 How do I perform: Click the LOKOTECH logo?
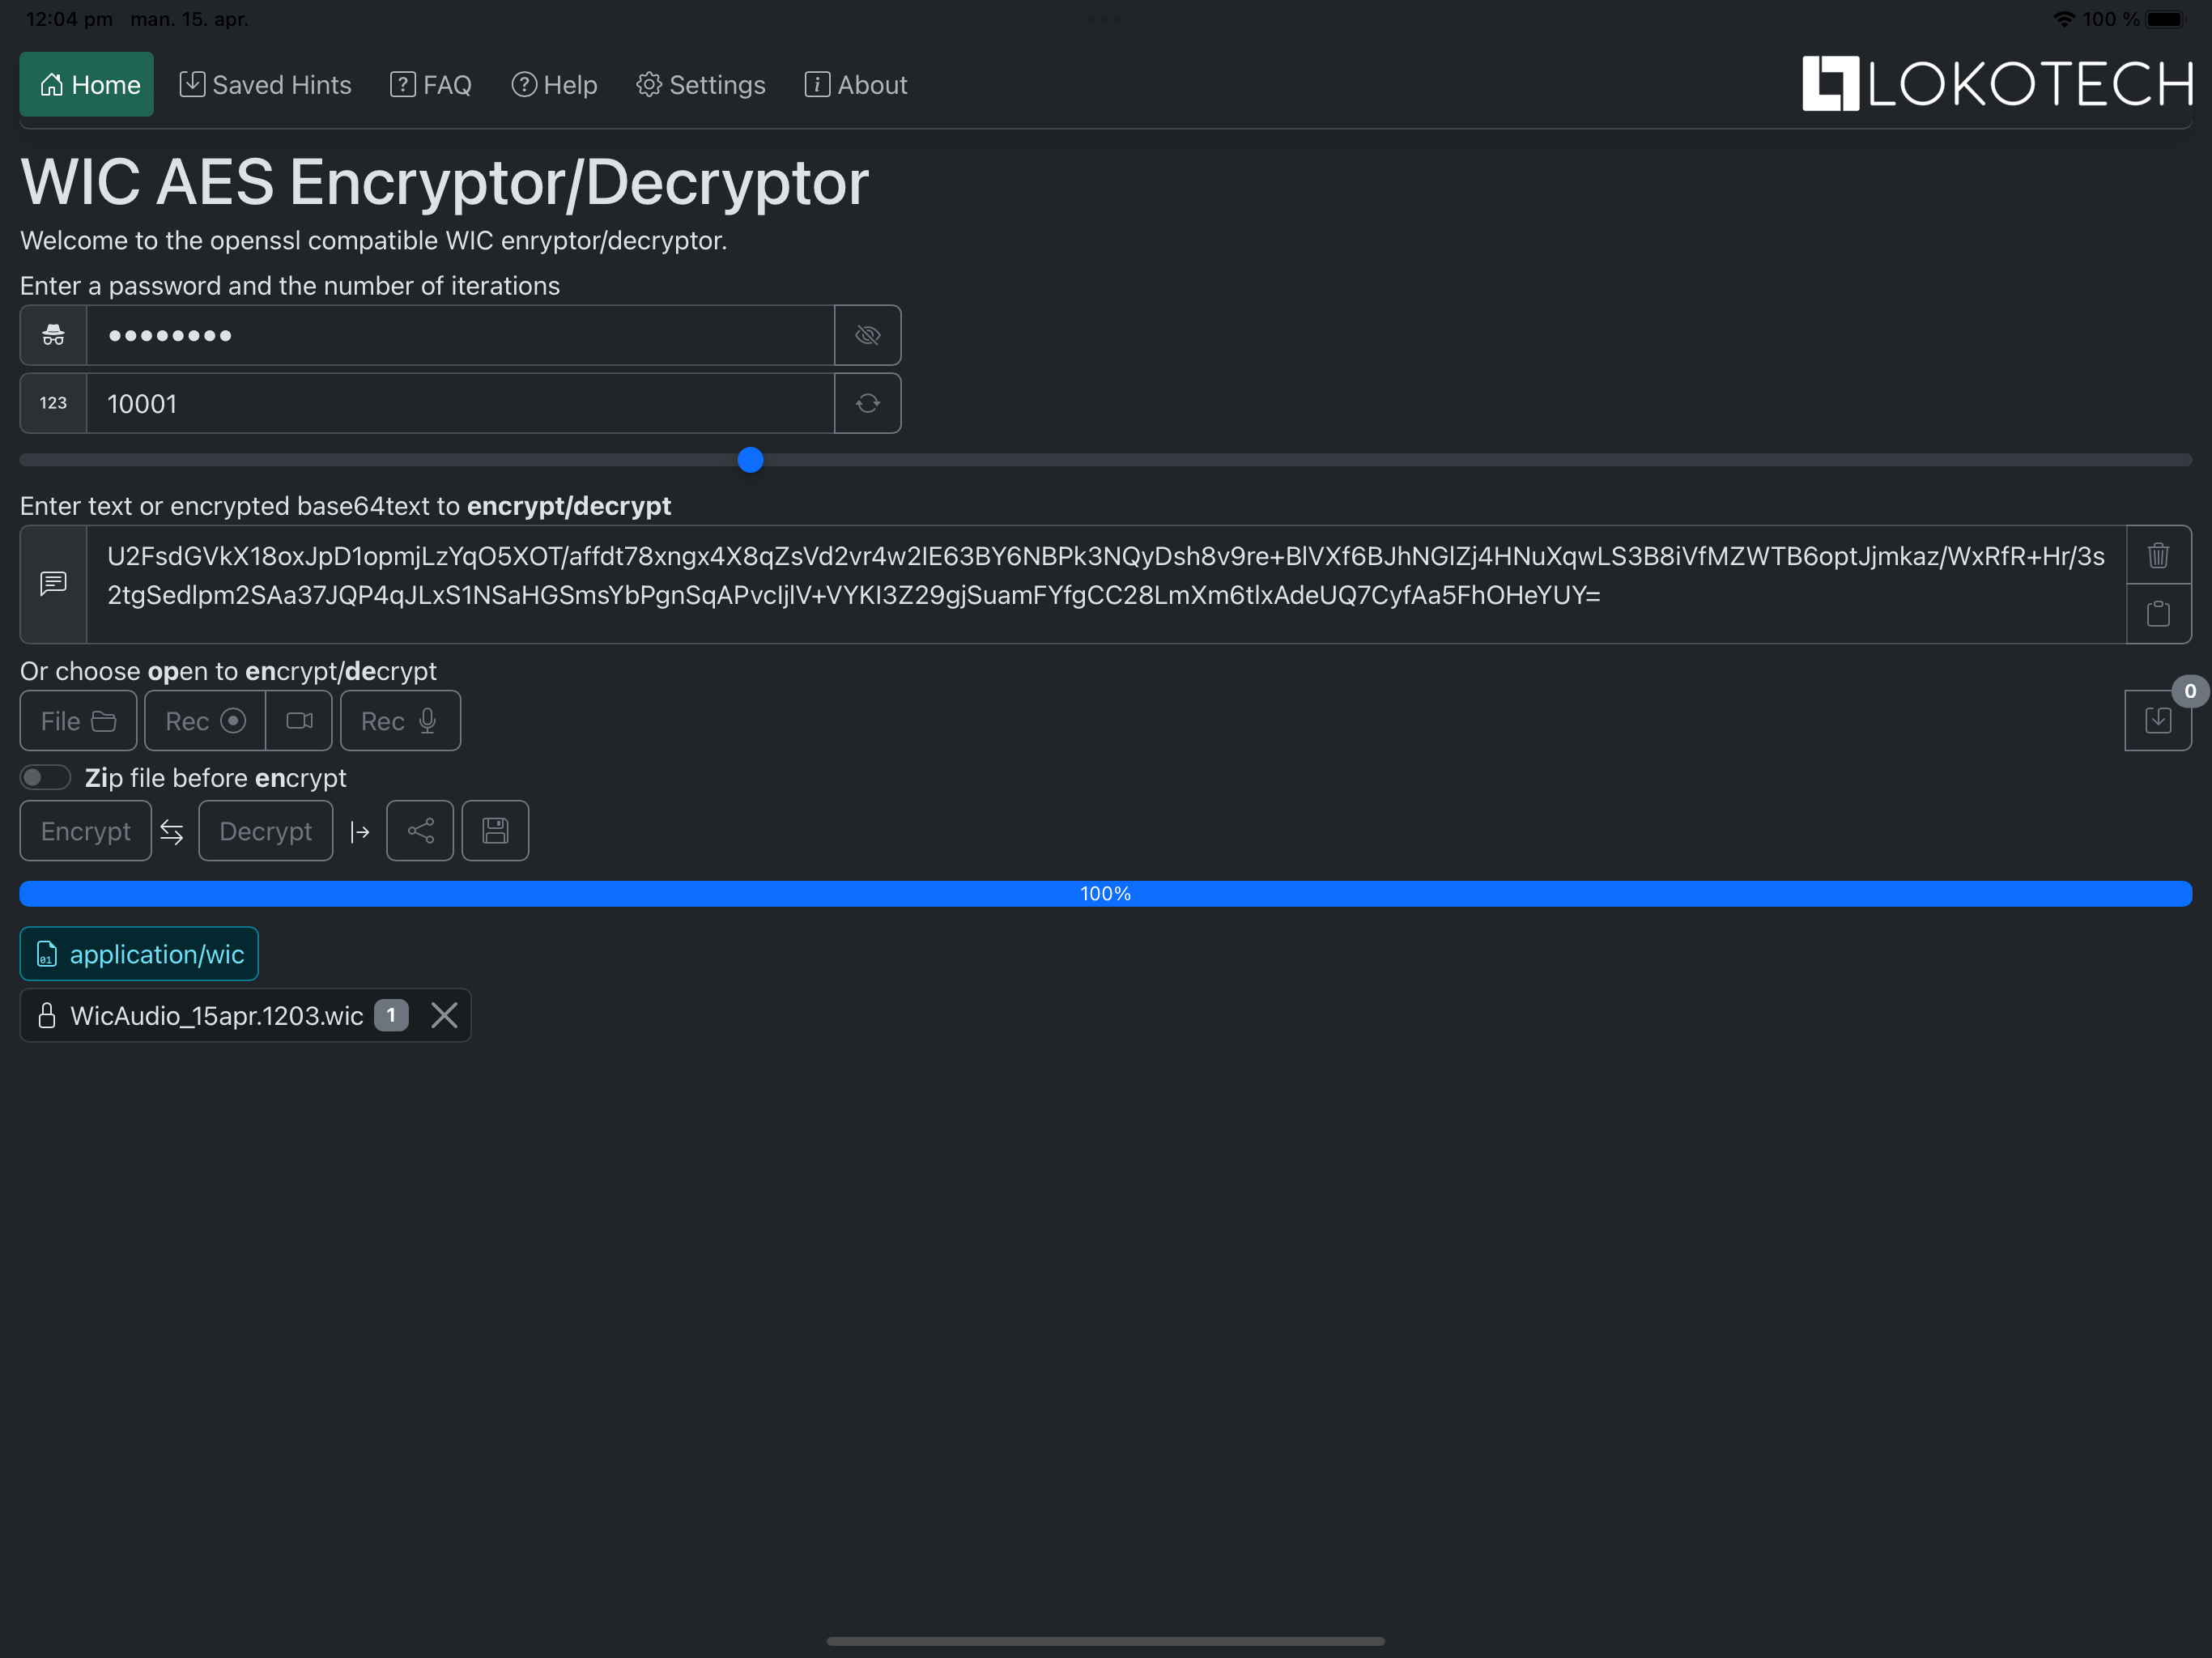click(x=1997, y=83)
